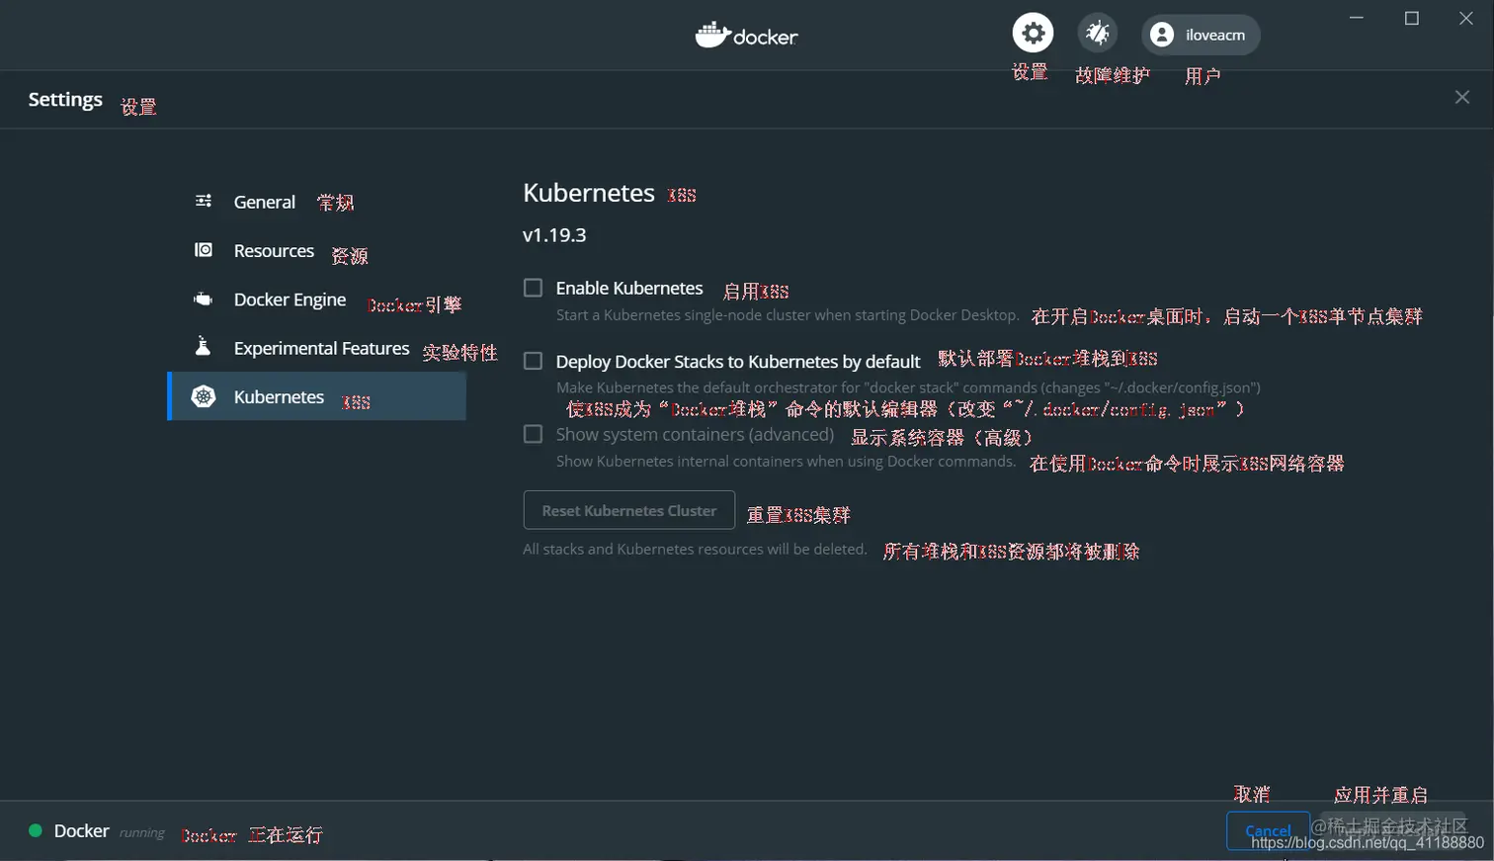The image size is (1494, 861).
Task: Maximize the Docker Desktop window
Action: point(1412,18)
